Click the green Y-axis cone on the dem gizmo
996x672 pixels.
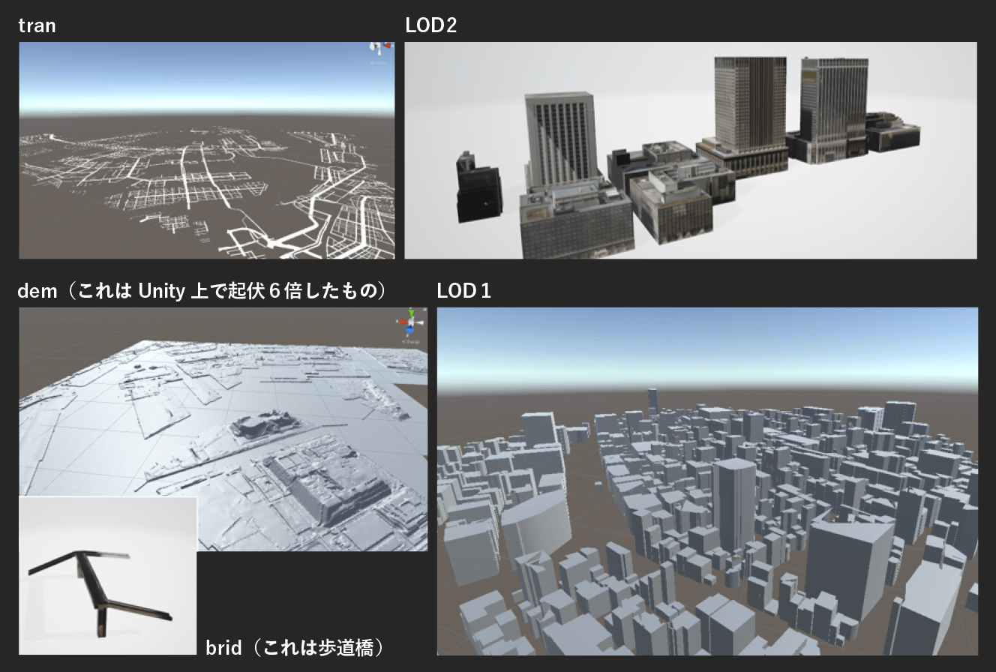(x=411, y=313)
